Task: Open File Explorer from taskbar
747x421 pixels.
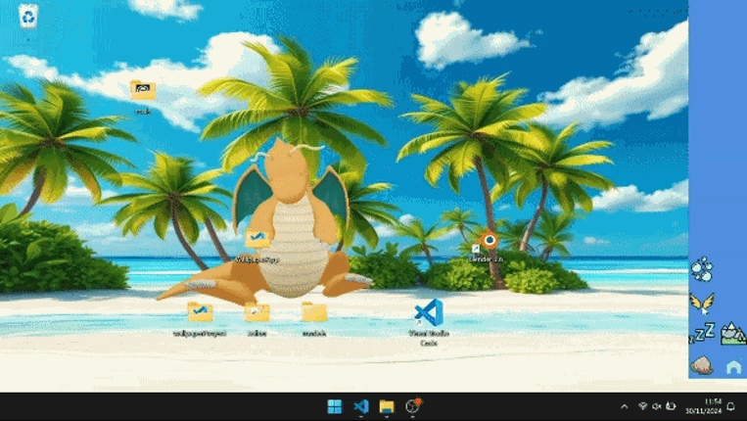Action: (387, 406)
